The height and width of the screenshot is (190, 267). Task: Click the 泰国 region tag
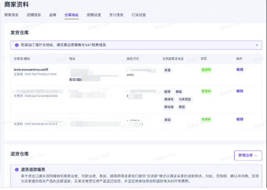click(178, 92)
